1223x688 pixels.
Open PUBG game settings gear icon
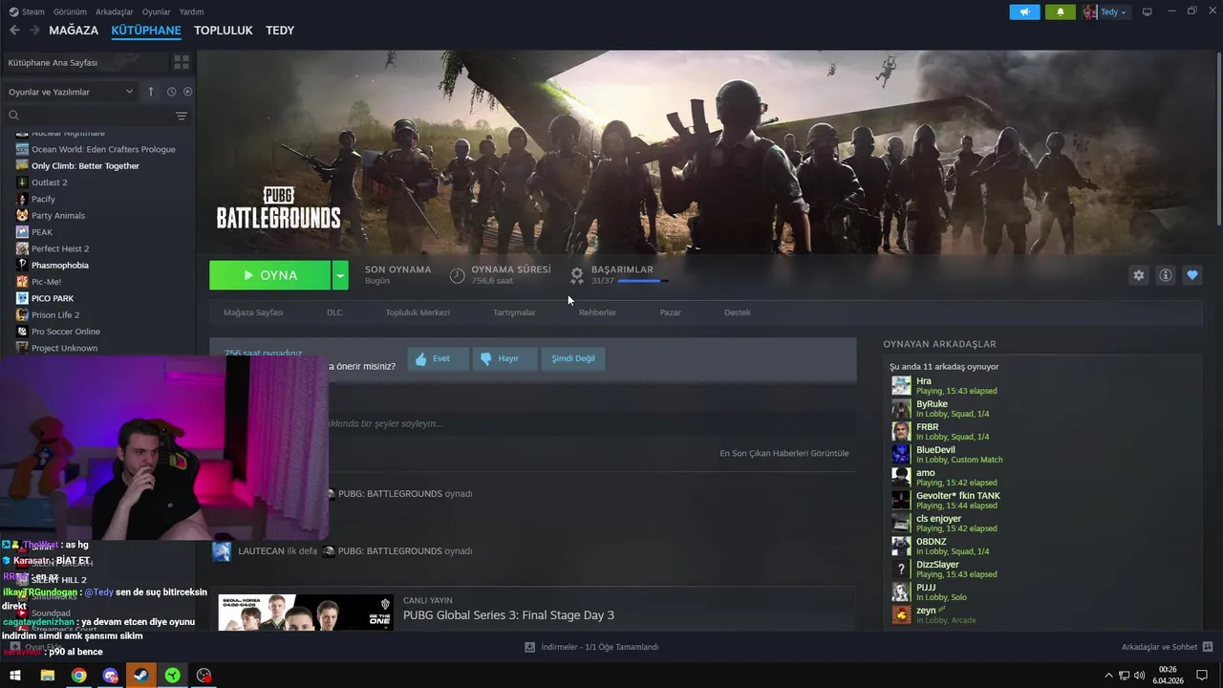pos(1138,275)
